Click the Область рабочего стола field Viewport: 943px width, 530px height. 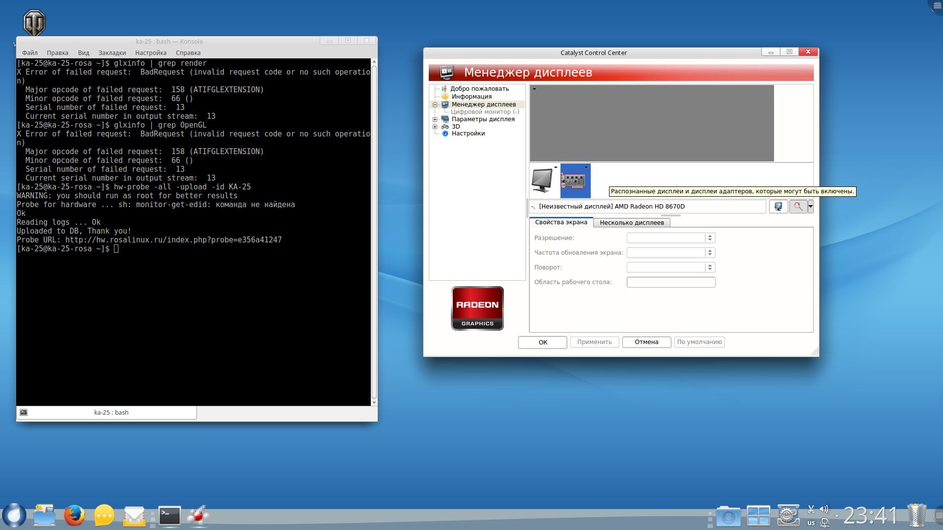[x=670, y=282]
